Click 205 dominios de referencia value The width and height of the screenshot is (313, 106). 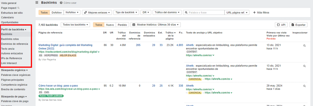pyautogui.click(x=138, y=45)
